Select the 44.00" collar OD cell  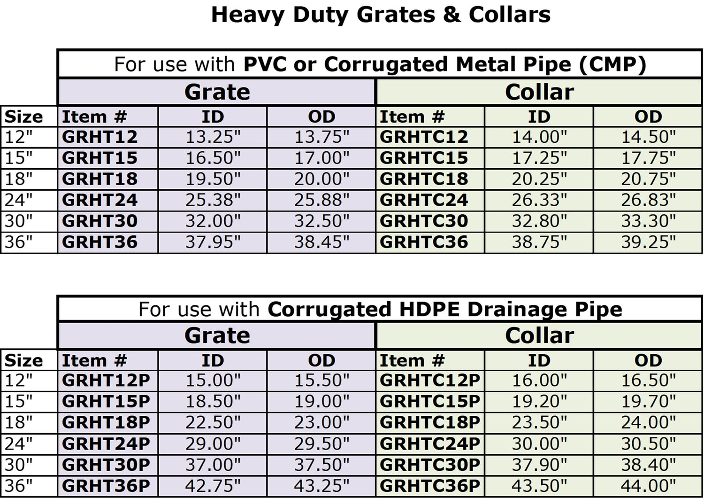coord(648,486)
